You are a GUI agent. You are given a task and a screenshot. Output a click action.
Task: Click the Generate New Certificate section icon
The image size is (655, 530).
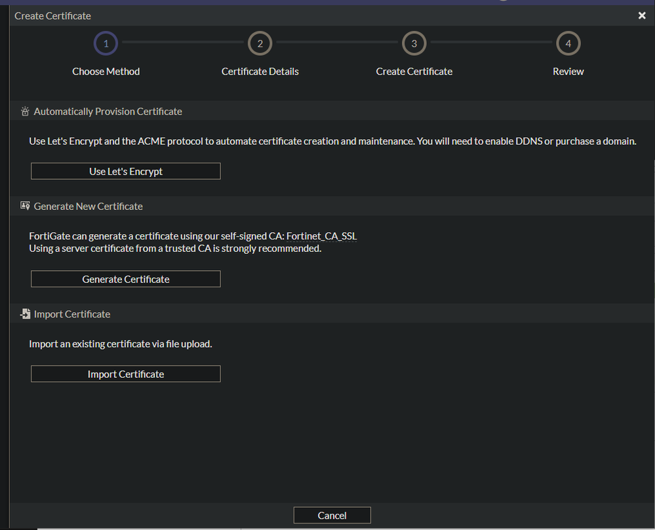point(25,206)
